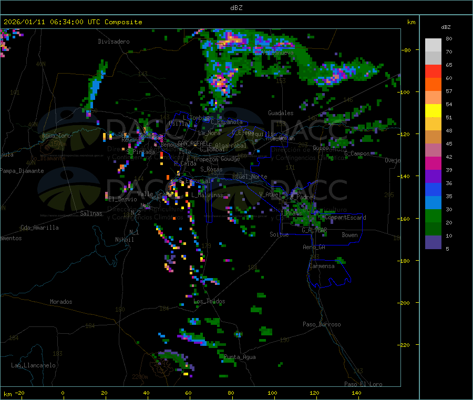The width and height of the screenshot is (473, 400).
Task: Click the Agua_Toro label
Action: (x=56, y=136)
